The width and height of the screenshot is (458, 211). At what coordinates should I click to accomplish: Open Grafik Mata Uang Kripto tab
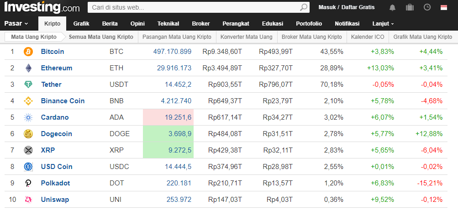pos(423,37)
